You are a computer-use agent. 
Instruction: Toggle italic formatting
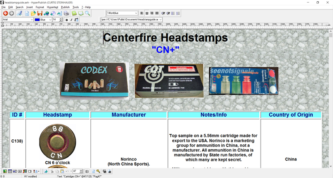71,20
